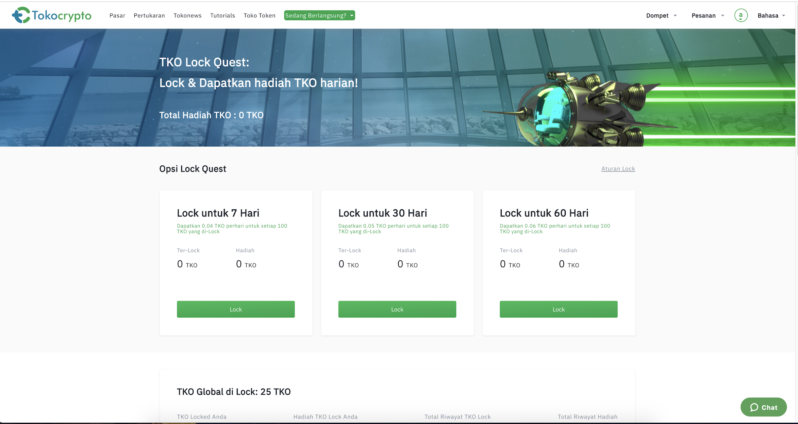This screenshot has height=424, width=798.
Task: Click Lock button for 60 Hari
Action: pyautogui.click(x=559, y=309)
